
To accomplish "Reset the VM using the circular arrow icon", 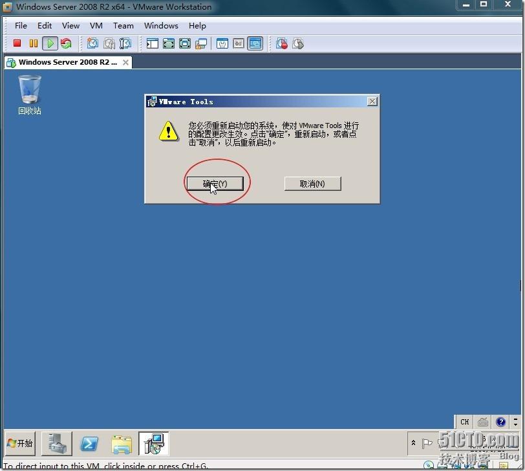I will click(x=66, y=43).
